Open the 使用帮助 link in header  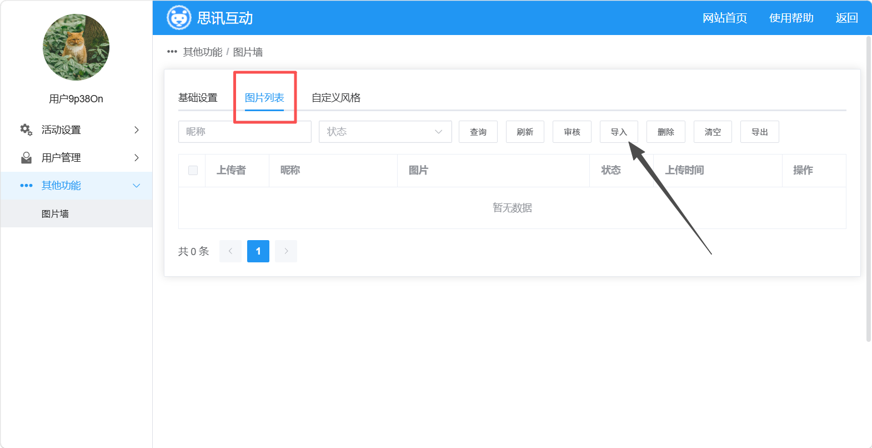(x=791, y=18)
